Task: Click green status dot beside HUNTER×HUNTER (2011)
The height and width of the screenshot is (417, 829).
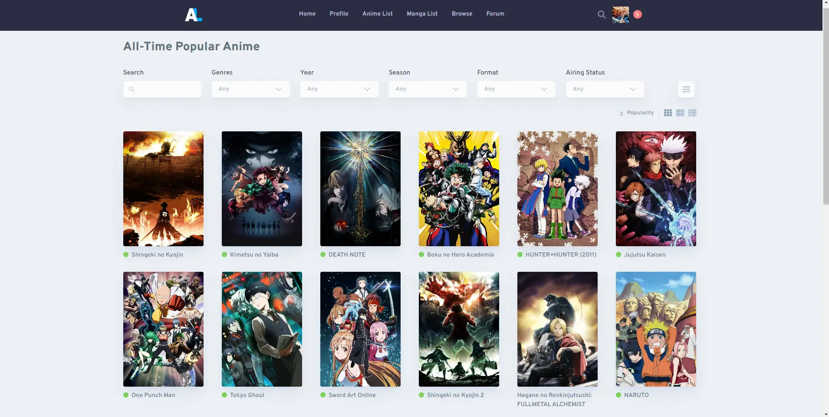Action: (520, 254)
